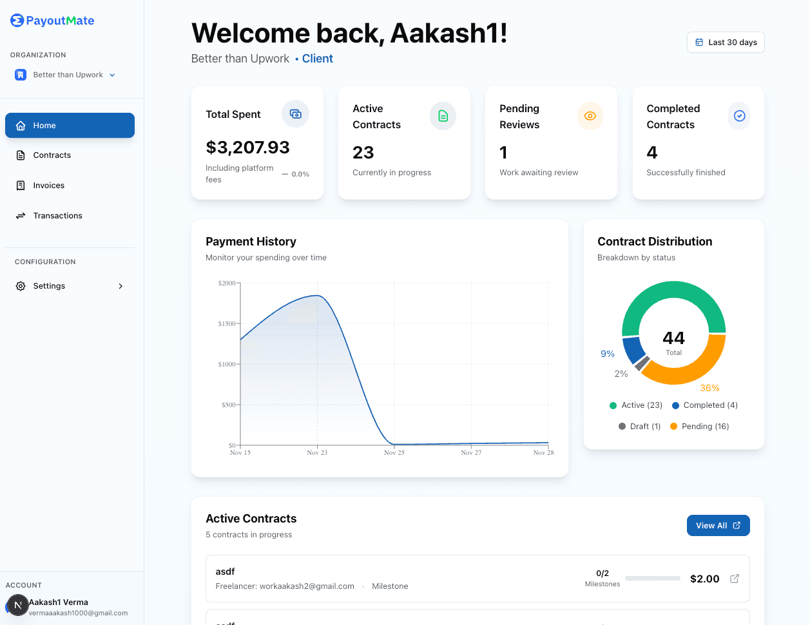
Task: Open asdf contract external link icon
Action: coord(734,579)
